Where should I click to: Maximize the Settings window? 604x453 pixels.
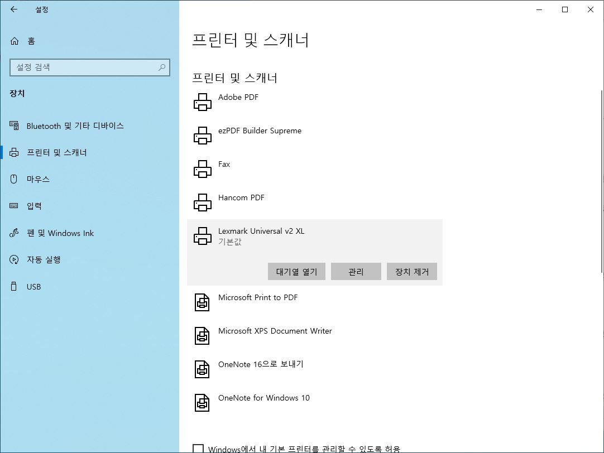click(x=565, y=9)
